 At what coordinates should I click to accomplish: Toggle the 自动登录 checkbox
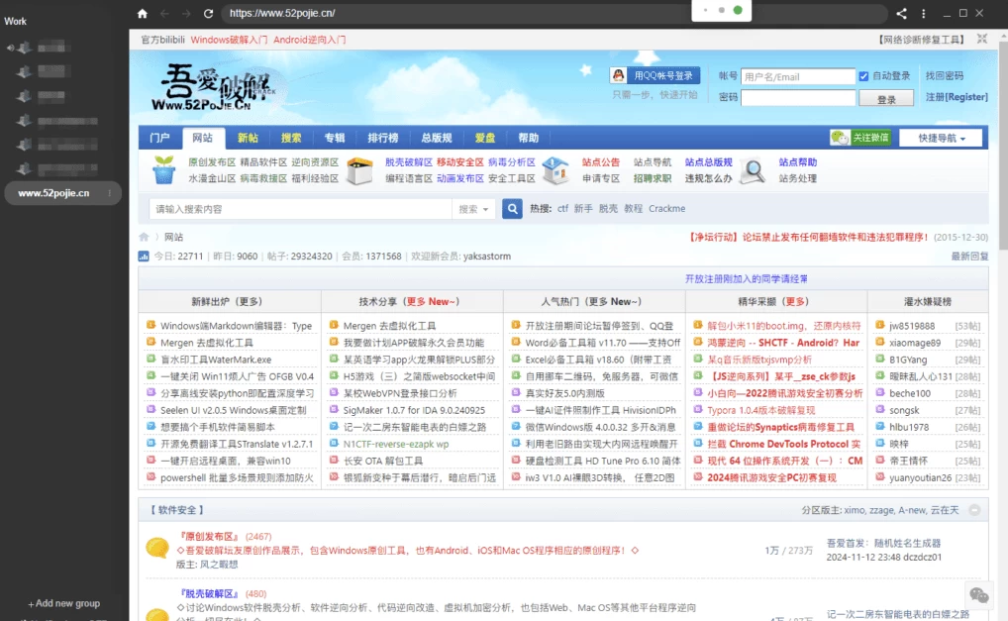[x=863, y=76]
